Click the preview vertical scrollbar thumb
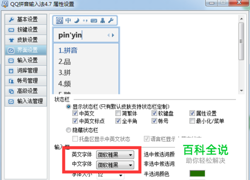The image size is (250, 180). [x=241, y=41]
